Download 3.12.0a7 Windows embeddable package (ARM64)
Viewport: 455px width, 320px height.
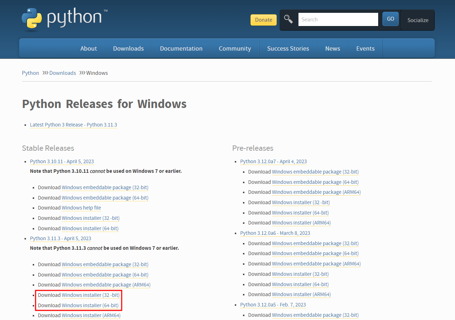click(316, 192)
